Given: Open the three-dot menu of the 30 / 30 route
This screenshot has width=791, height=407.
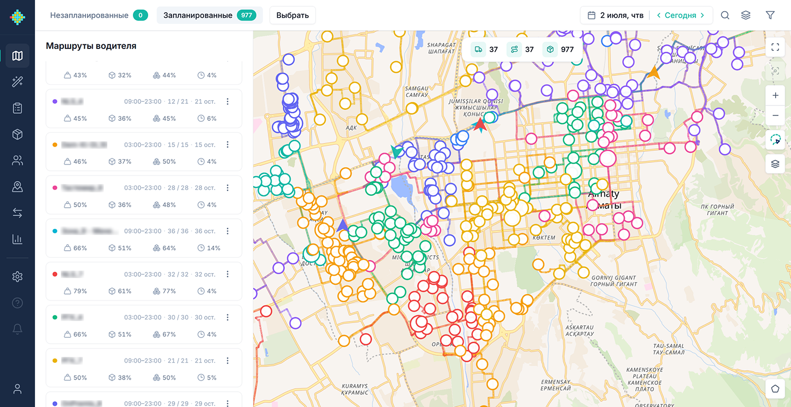Looking at the screenshot, I should point(228,317).
